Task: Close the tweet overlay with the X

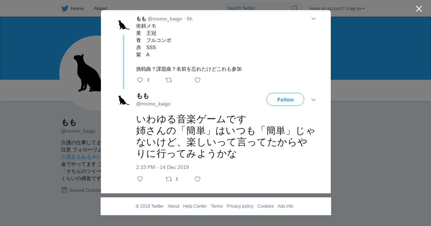Action: coord(419,9)
